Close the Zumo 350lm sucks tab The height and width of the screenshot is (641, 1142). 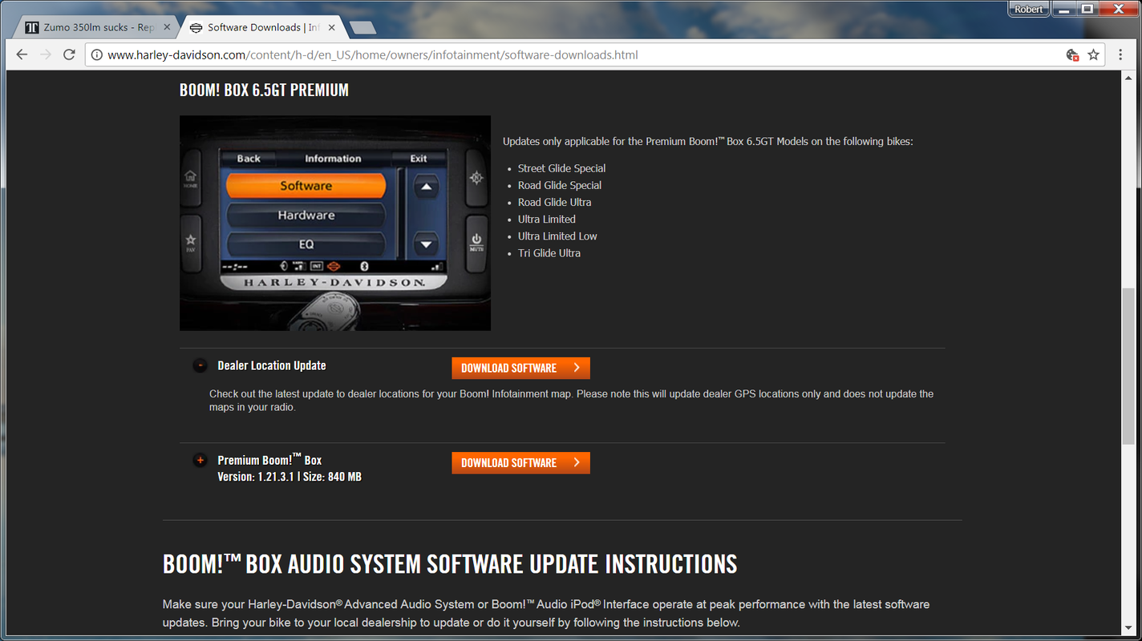[x=167, y=27]
